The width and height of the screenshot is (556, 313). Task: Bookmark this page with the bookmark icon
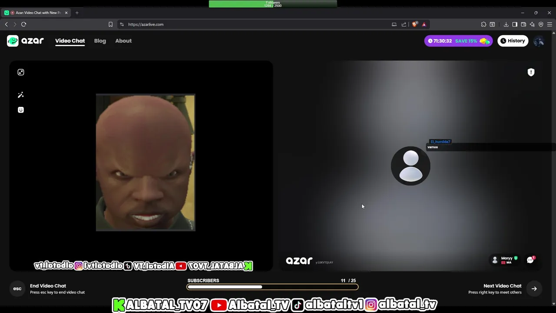[x=110, y=24]
